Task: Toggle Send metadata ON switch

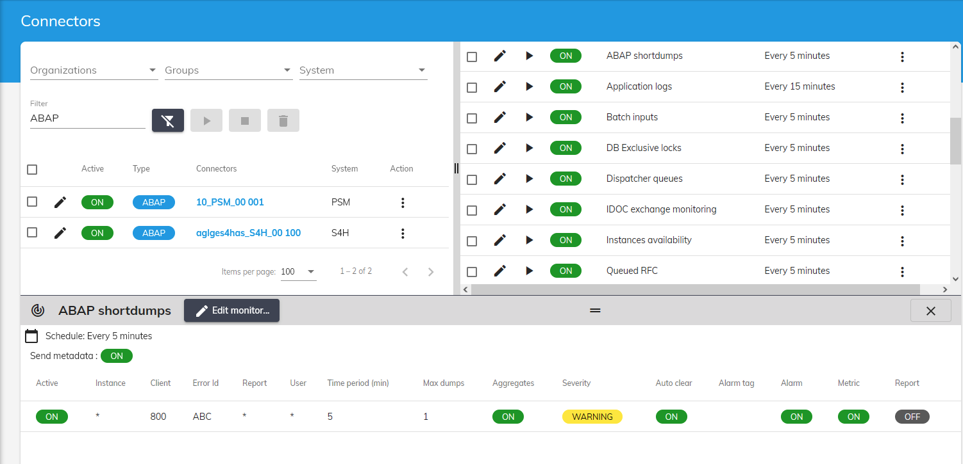Action: coord(117,356)
